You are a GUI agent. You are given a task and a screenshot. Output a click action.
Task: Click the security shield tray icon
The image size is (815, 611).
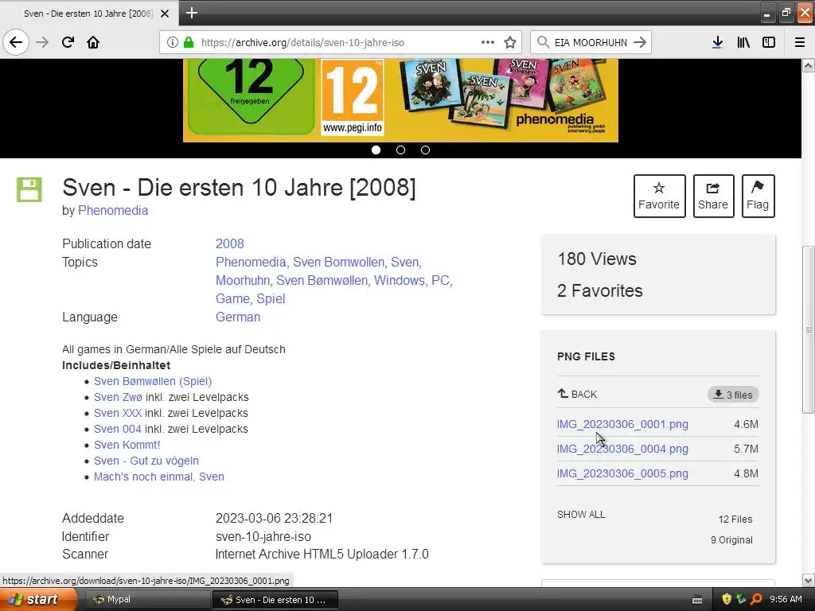(727, 599)
